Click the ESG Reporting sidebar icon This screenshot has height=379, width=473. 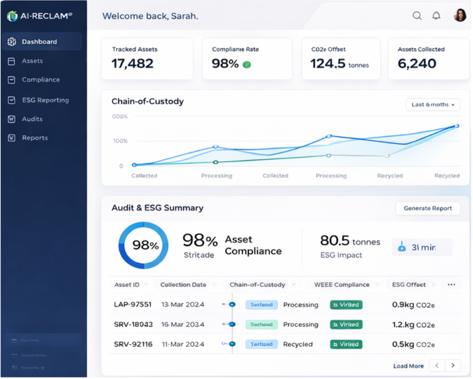click(x=12, y=100)
